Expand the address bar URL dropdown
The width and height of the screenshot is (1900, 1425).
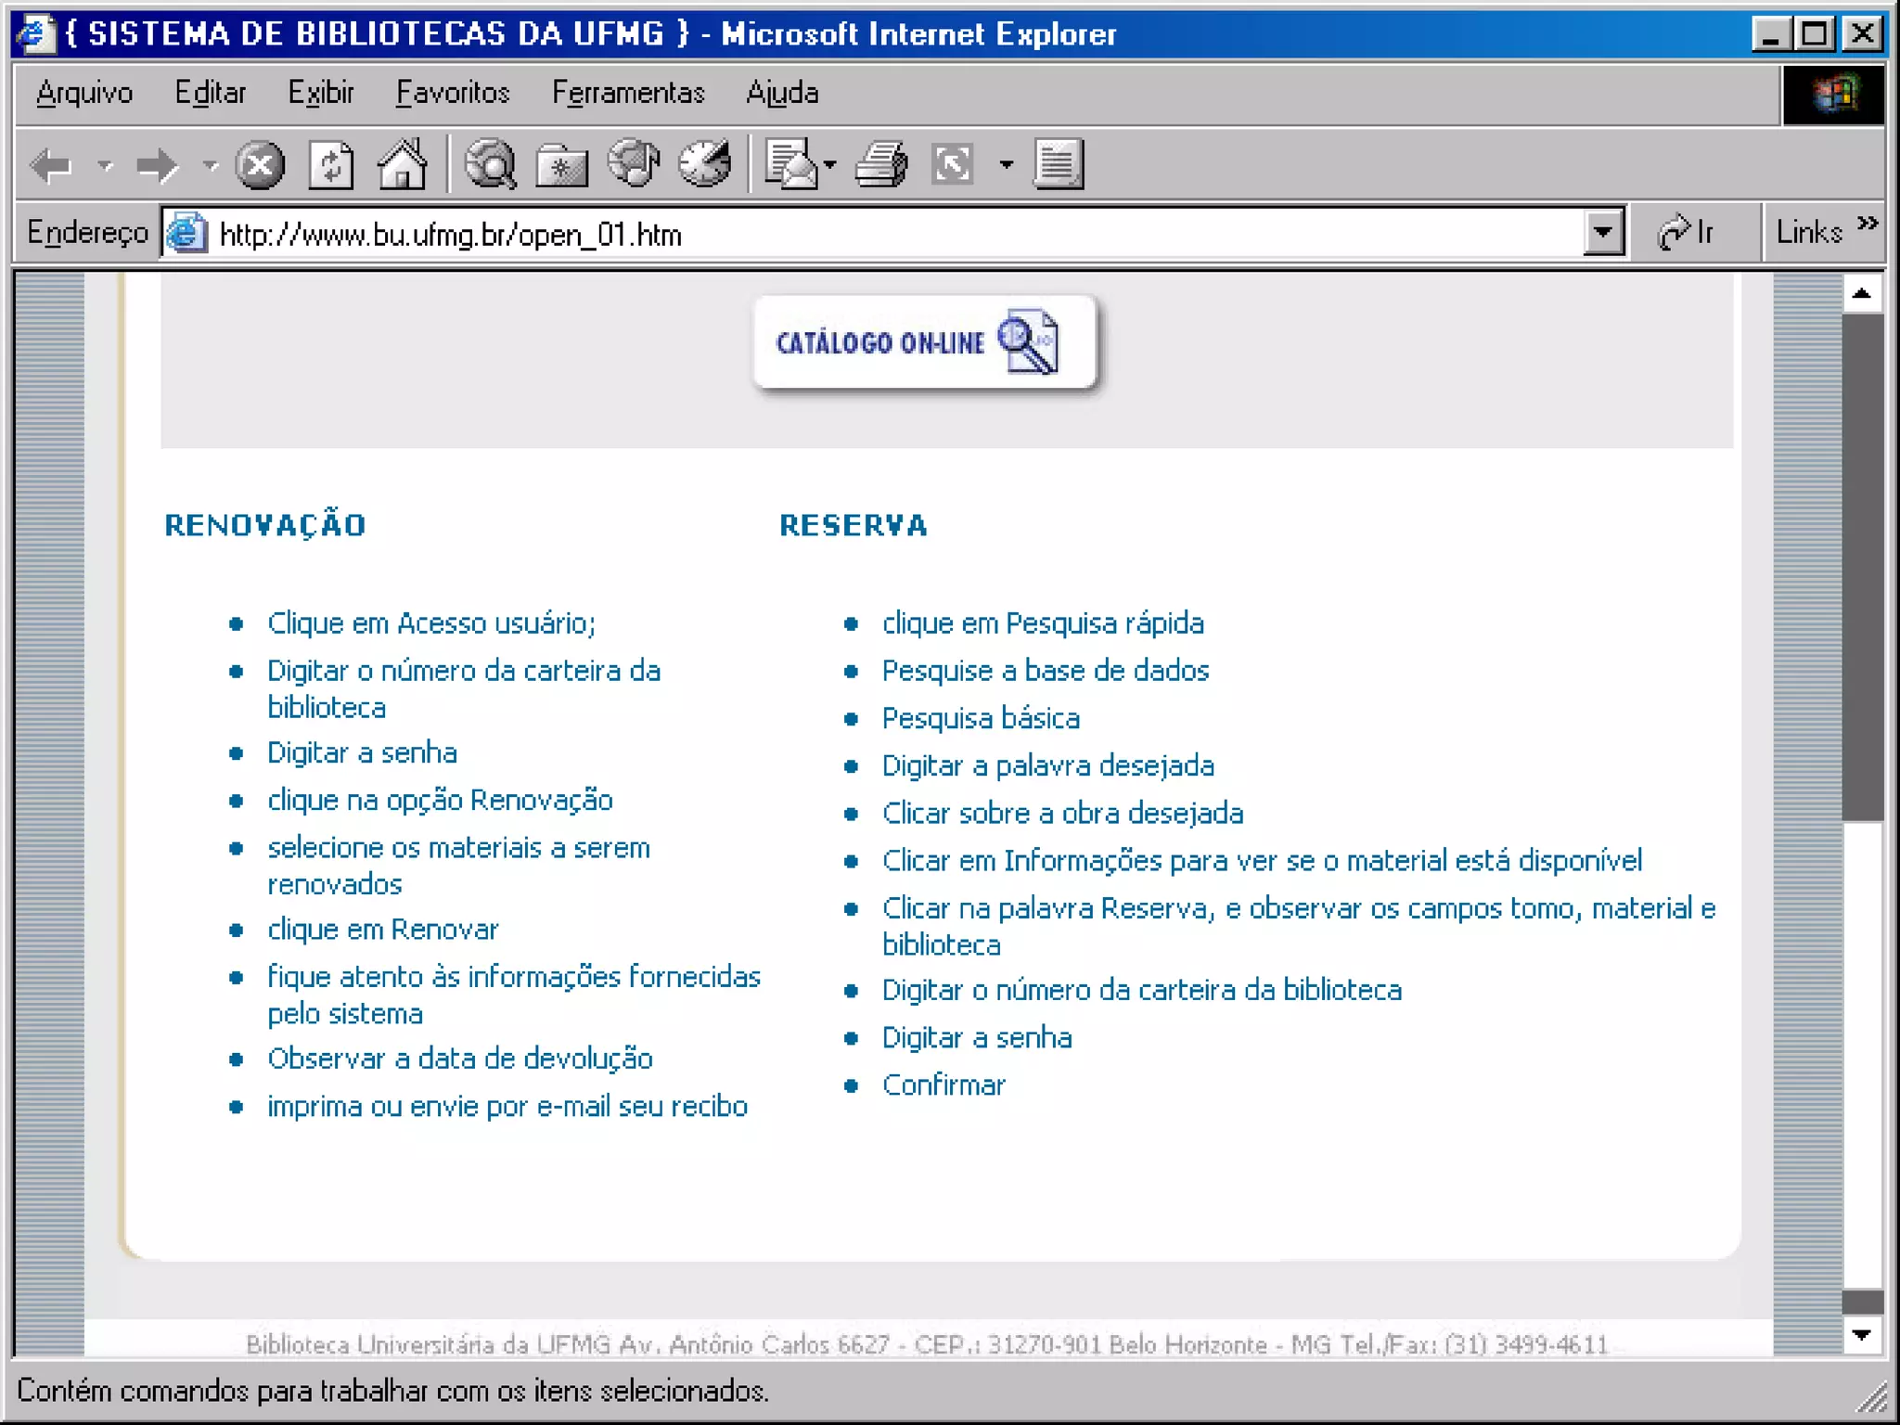1602,233
